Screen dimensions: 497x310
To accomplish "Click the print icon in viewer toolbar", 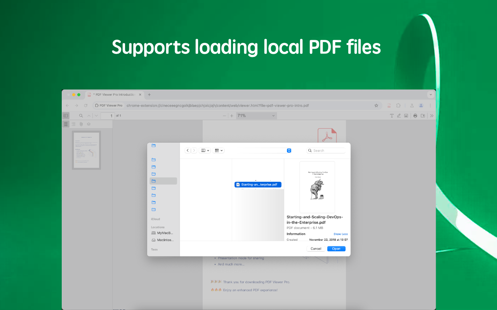I will click(x=415, y=115).
